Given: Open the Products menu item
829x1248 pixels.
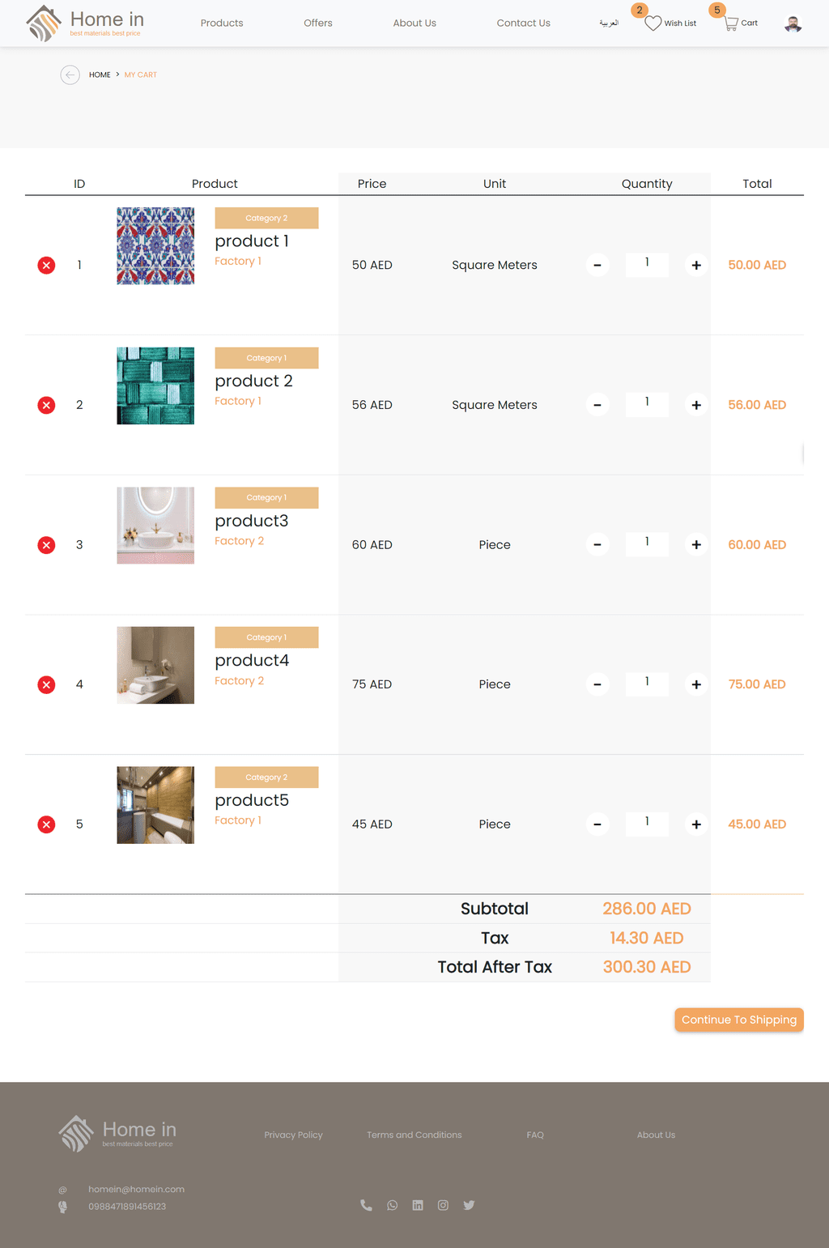Looking at the screenshot, I should coord(222,23).
